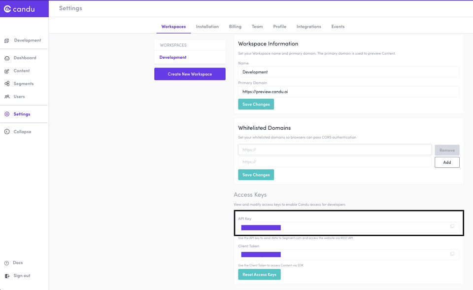
Task: Click the Users icon in sidebar
Action: (x=7, y=97)
